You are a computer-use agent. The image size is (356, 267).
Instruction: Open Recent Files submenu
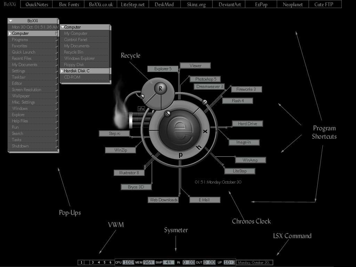click(33, 58)
